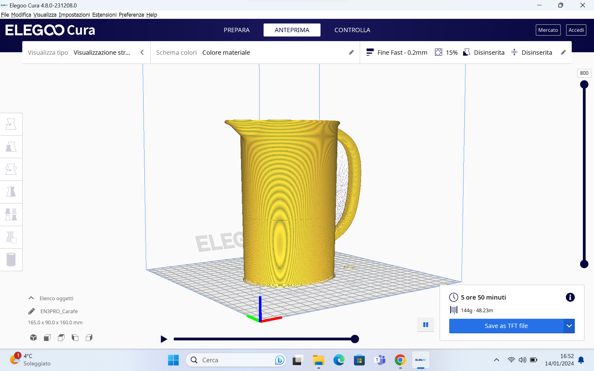594x371 pixels.
Task: Click the cylinder custom supports icon
Action: coord(11,260)
